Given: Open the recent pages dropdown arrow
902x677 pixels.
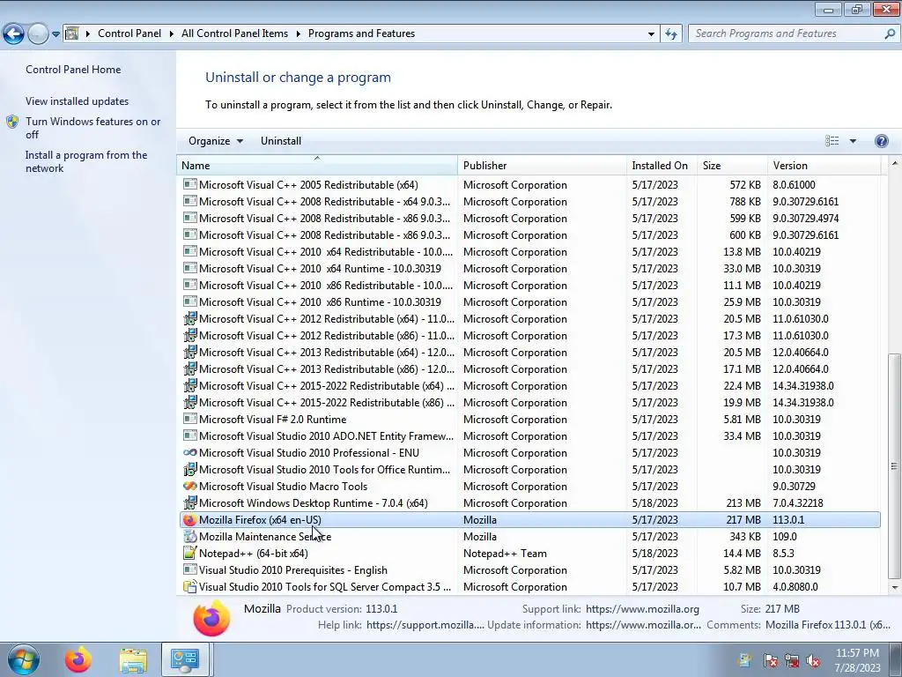Looking at the screenshot, I should (x=55, y=34).
